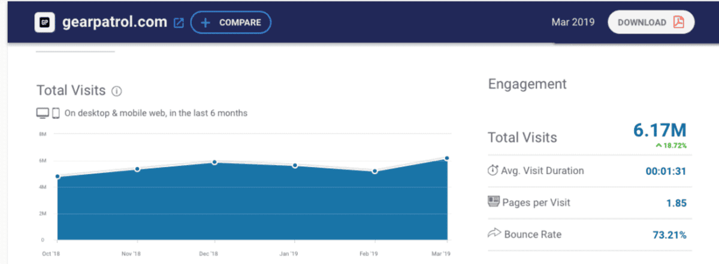Open the Mar 2019 date selector
Screen dimensions: 719x264
tap(573, 22)
